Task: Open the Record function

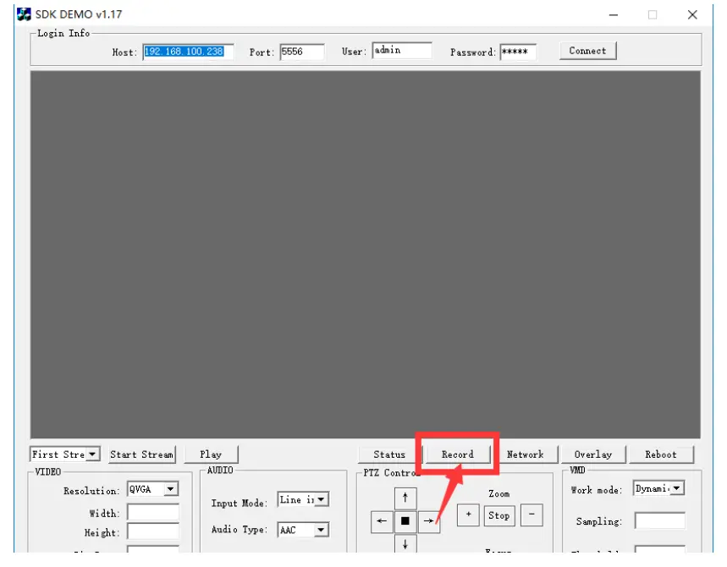Action: pos(457,454)
